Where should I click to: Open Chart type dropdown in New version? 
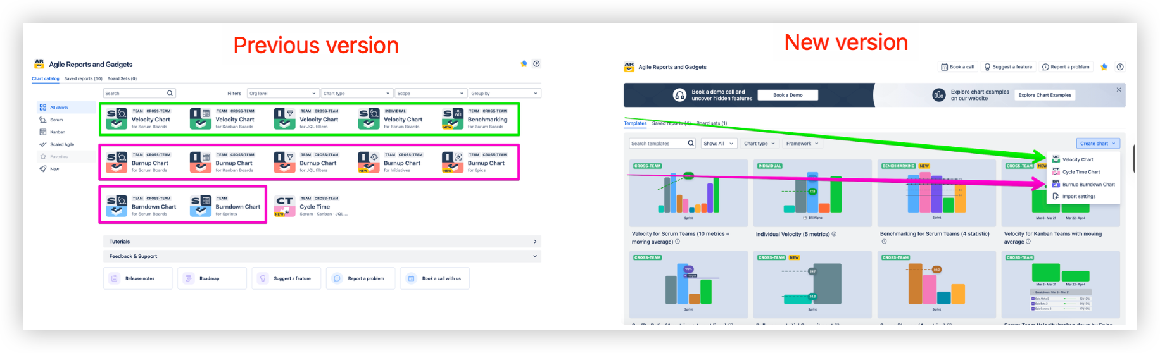pos(759,144)
